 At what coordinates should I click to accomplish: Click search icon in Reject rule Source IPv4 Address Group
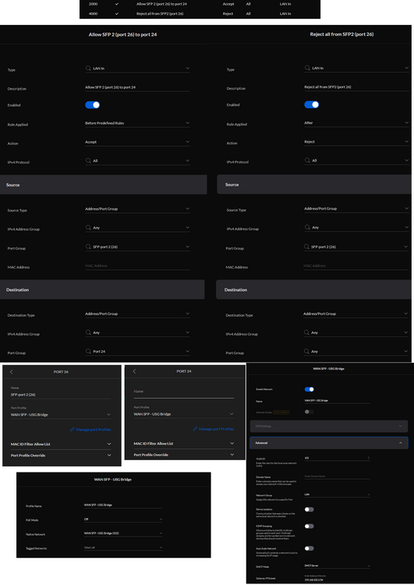[307, 227]
